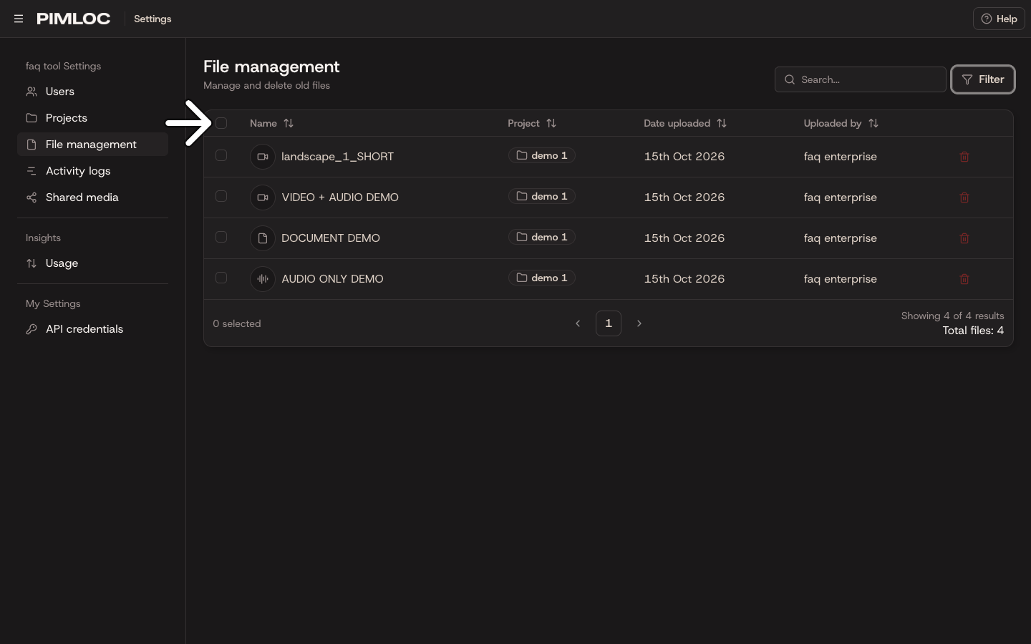Open the Filter button
The height and width of the screenshot is (644, 1031).
pos(983,79)
